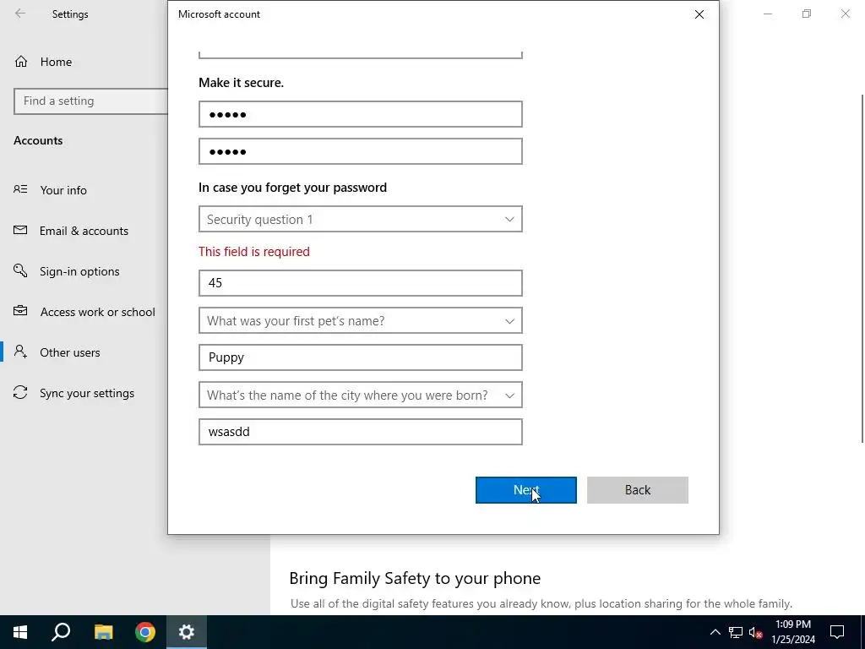Click the "In case you forget your password" heading
This screenshot has width=865, height=649.
pyautogui.click(x=292, y=188)
